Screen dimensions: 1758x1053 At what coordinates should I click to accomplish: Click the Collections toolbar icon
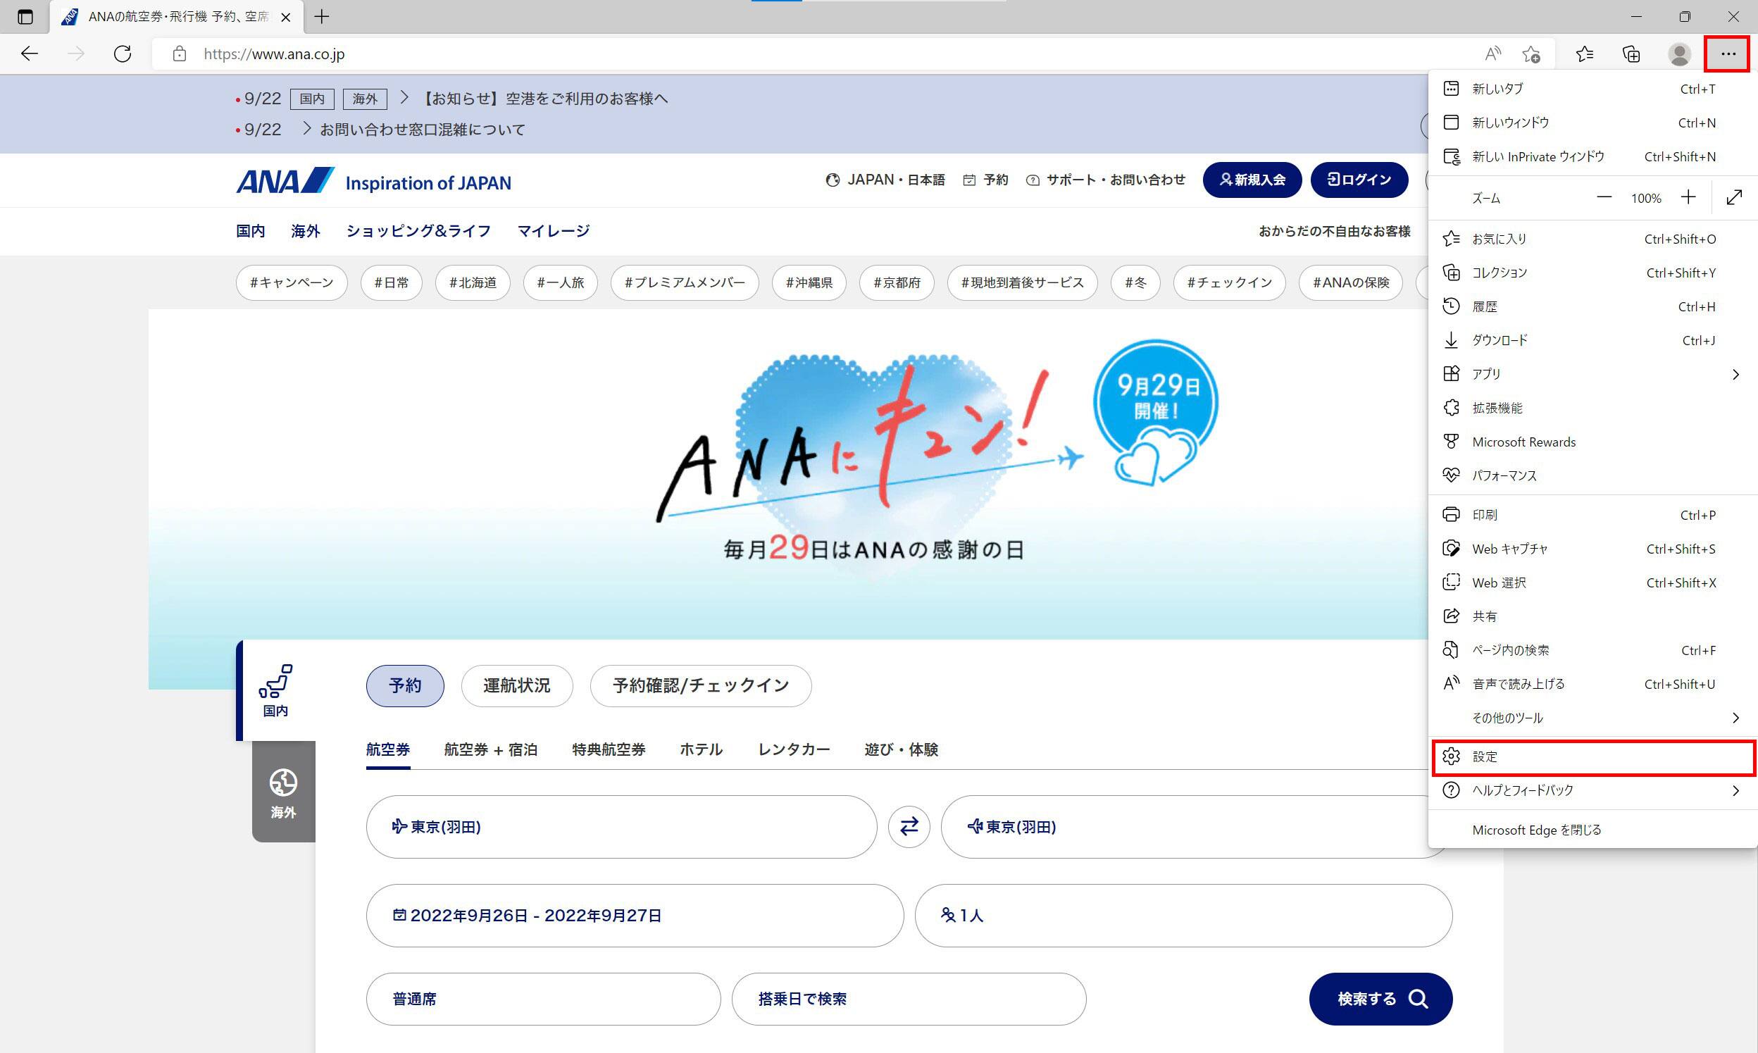coord(1631,54)
